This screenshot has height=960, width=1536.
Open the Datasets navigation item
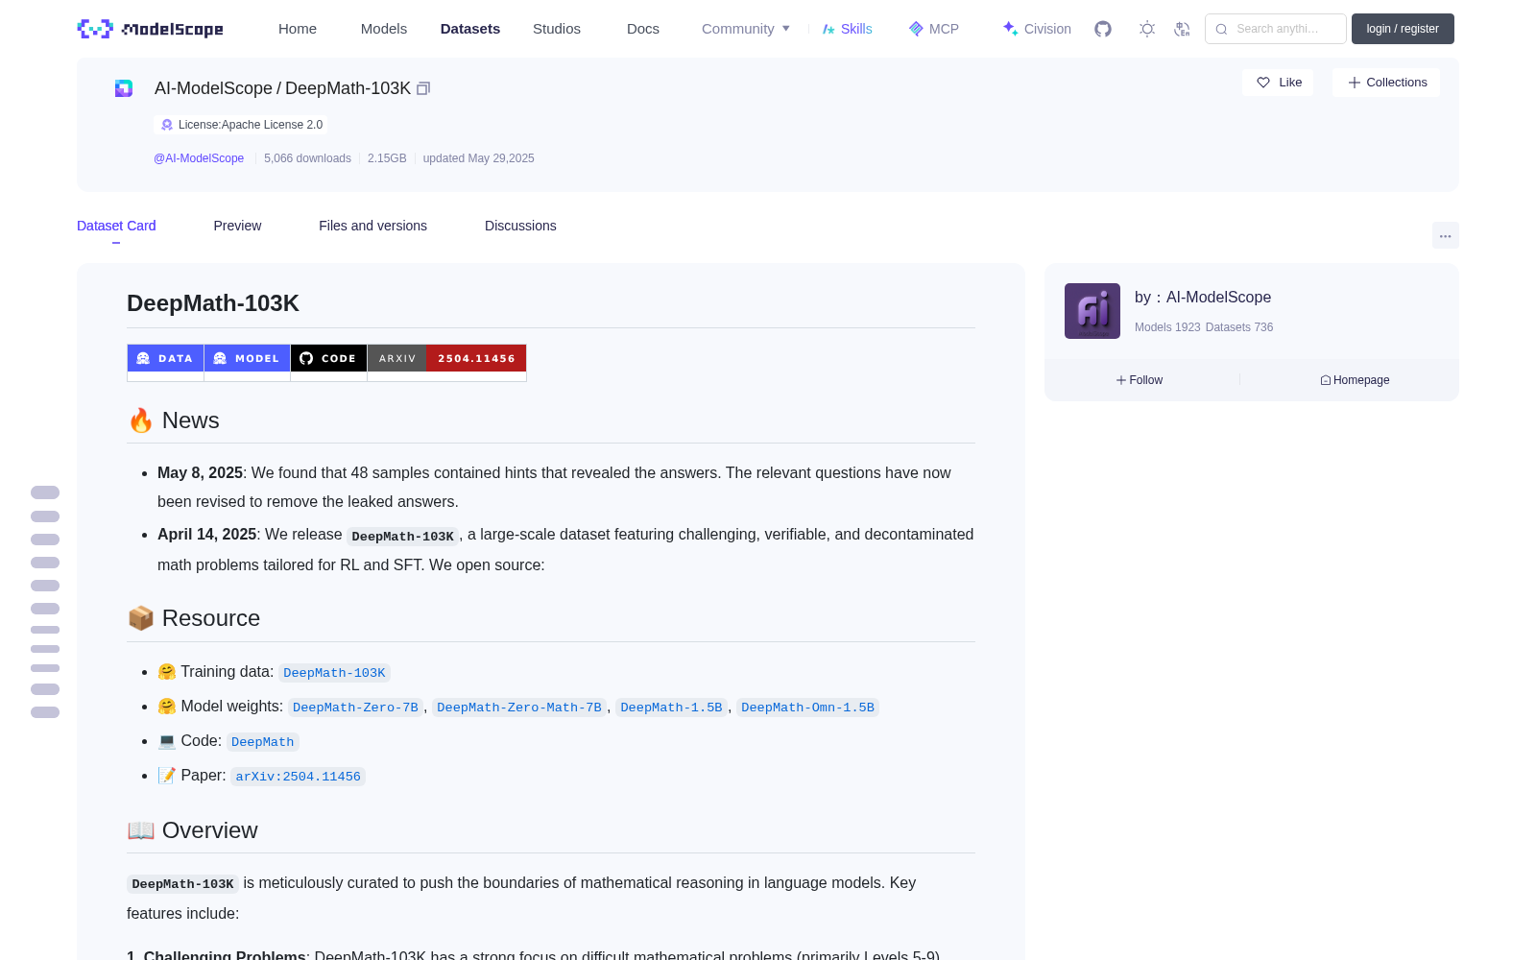click(470, 29)
